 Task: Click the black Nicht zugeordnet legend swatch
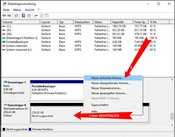click(4, 129)
